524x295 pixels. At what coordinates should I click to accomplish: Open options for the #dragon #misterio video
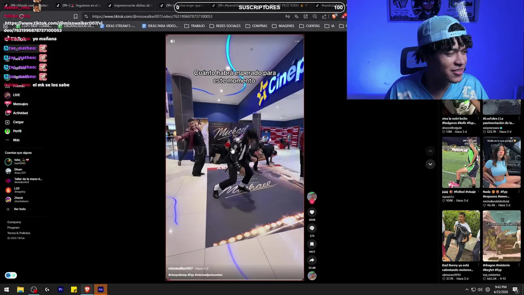[519, 265]
